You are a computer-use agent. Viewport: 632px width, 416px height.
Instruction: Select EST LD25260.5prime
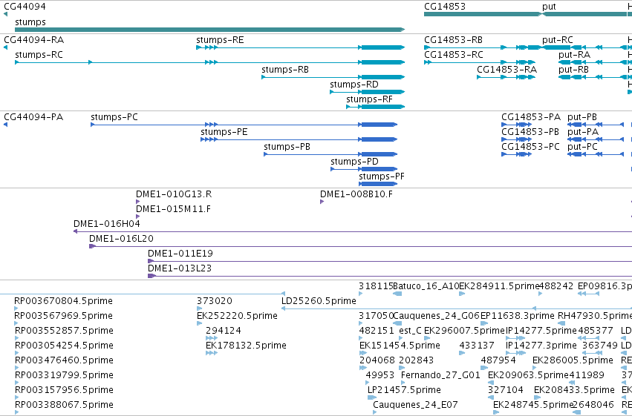tap(319, 301)
